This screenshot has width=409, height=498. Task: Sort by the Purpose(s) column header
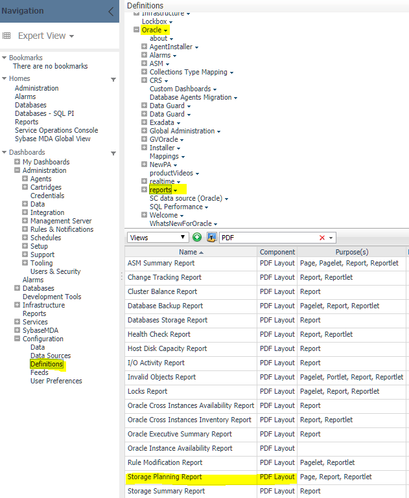coord(352,252)
